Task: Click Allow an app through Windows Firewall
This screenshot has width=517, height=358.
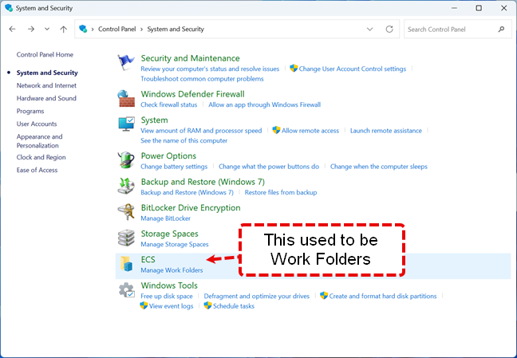Action: pos(264,104)
